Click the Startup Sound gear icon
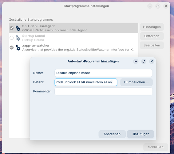This screenshot has height=154, width=174. pos(18,38)
